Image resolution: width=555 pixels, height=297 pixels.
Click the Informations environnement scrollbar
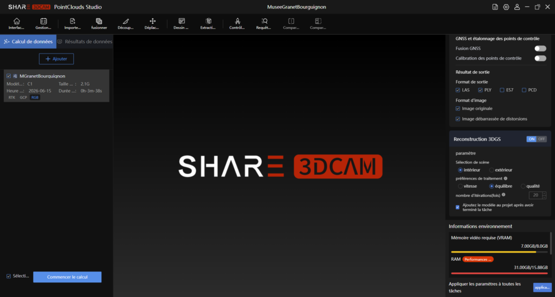tap(551, 243)
